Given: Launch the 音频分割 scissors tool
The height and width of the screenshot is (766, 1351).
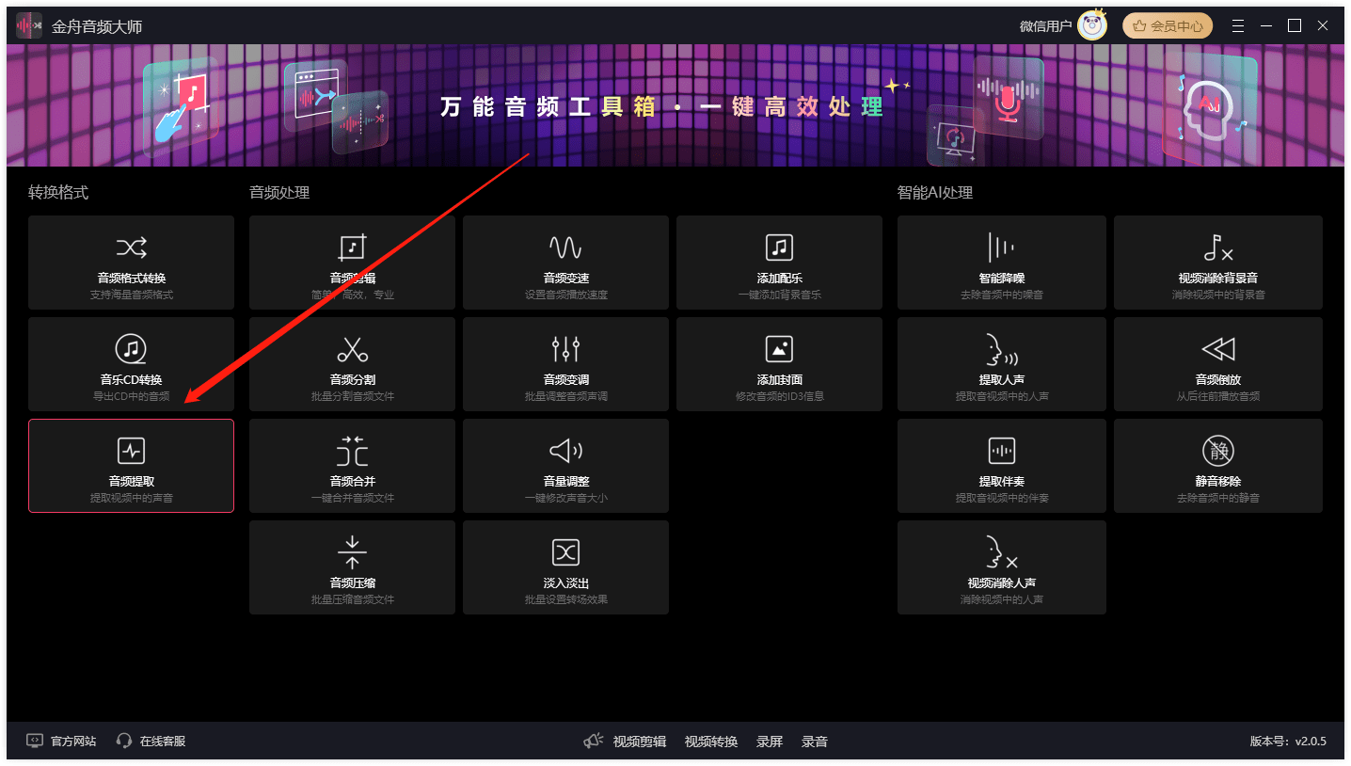Looking at the screenshot, I should click(352, 350).
